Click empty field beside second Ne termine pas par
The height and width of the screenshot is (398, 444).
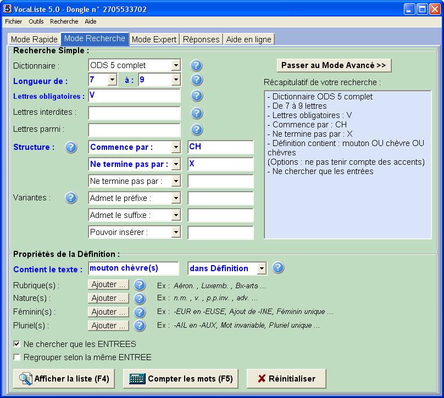tap(220, 181)
